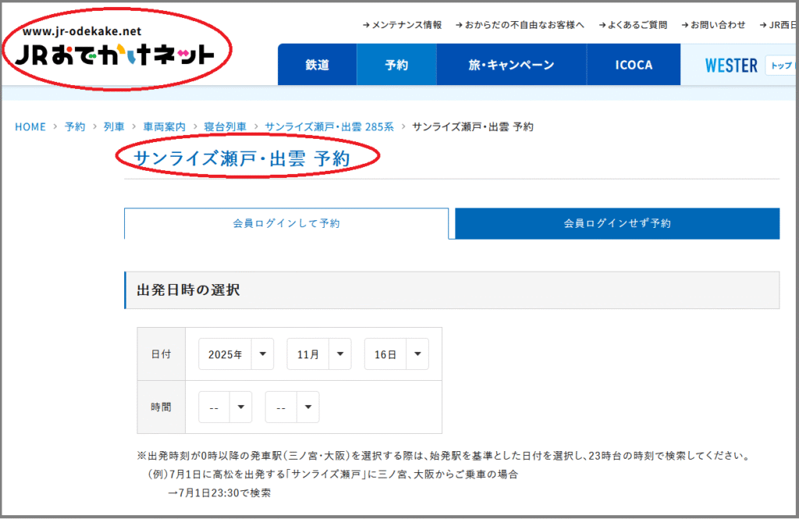Open the day 16日 dropdown
This screenshot has width=799, height=519.
[x=396, y=354]
